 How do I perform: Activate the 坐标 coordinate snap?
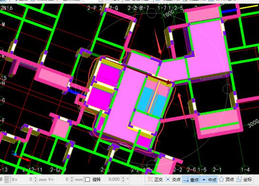coord(244,179)
